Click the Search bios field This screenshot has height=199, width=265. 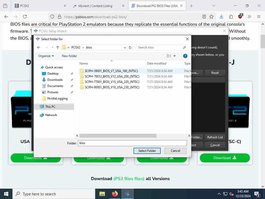coord(162,47)
